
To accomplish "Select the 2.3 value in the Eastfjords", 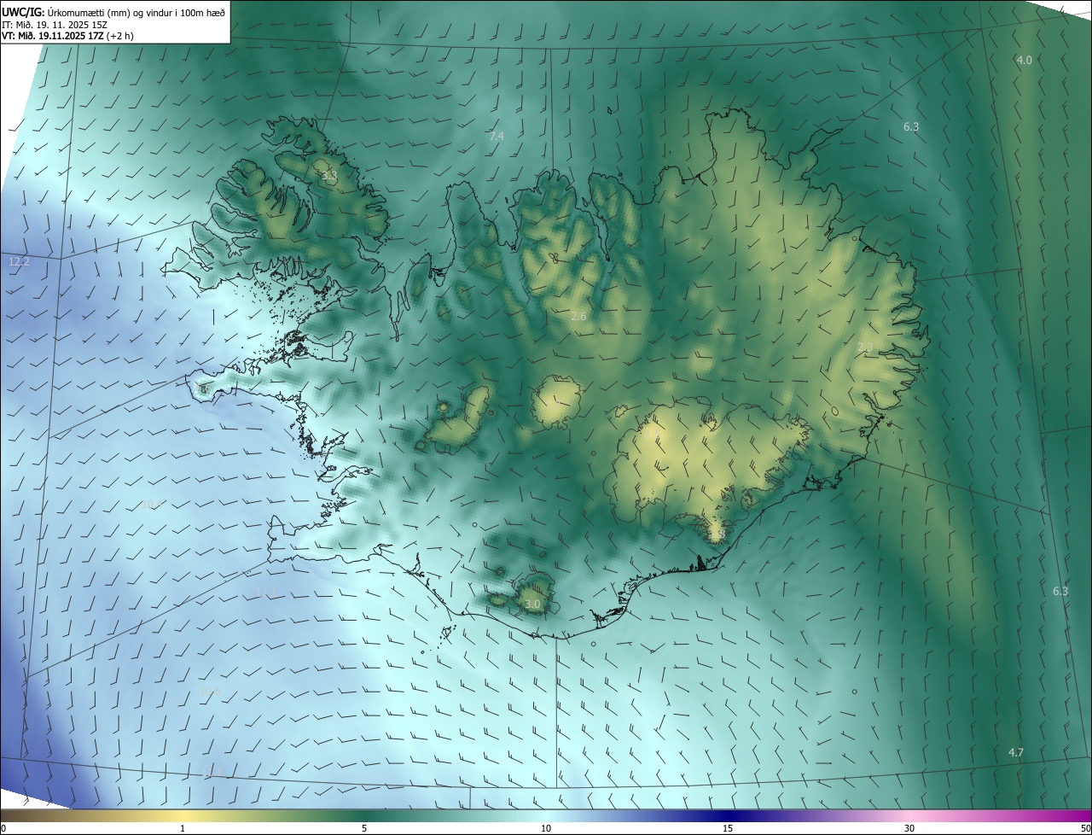I will pos(865,347).
